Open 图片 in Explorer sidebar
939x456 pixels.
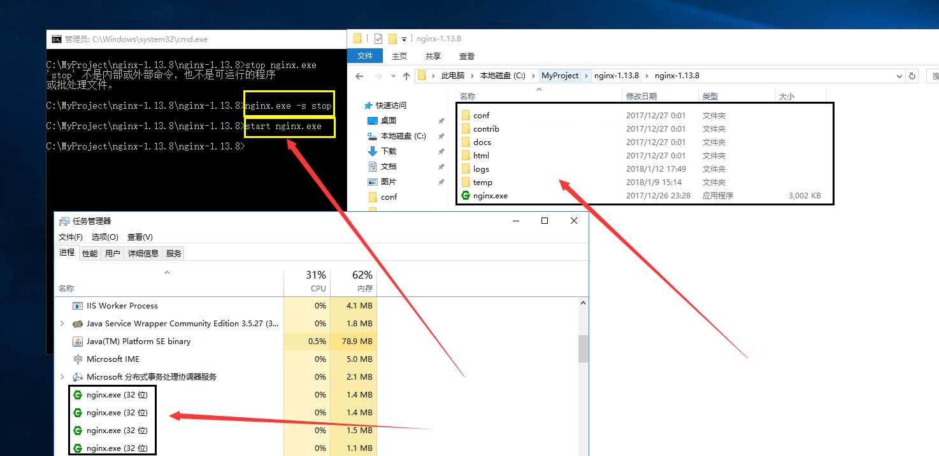coord(389,182)
